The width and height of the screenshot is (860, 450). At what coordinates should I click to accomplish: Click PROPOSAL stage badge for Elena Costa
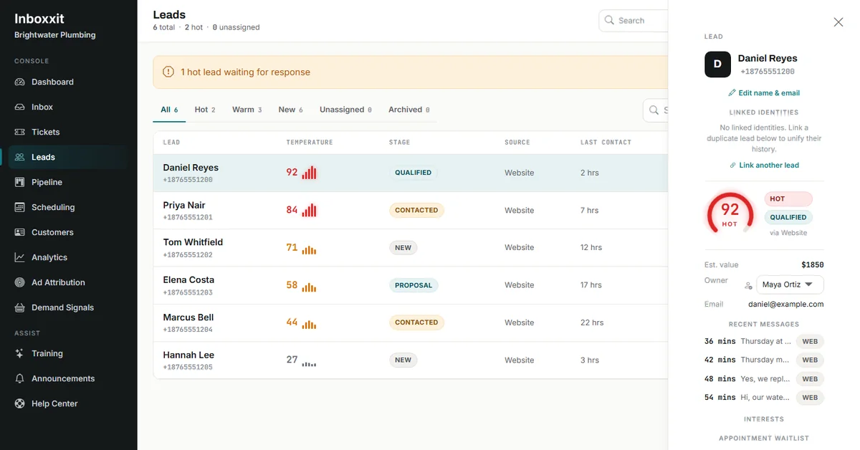[x=414, y=285]
